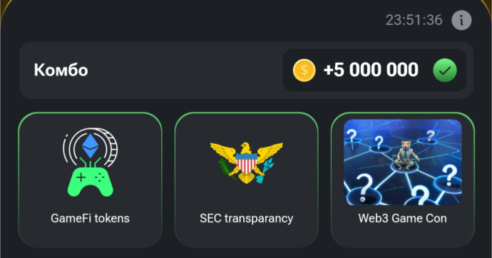Click the striped shield on the eagle
The image size is (492, 258).
pos(246,162)
